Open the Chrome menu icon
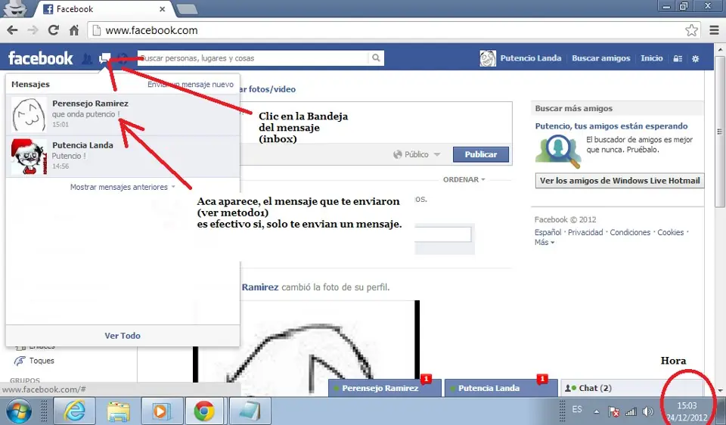This screenshot has width=726, height=425. click(715, 30)
